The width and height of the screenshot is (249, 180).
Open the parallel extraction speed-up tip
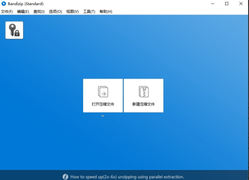127,177
